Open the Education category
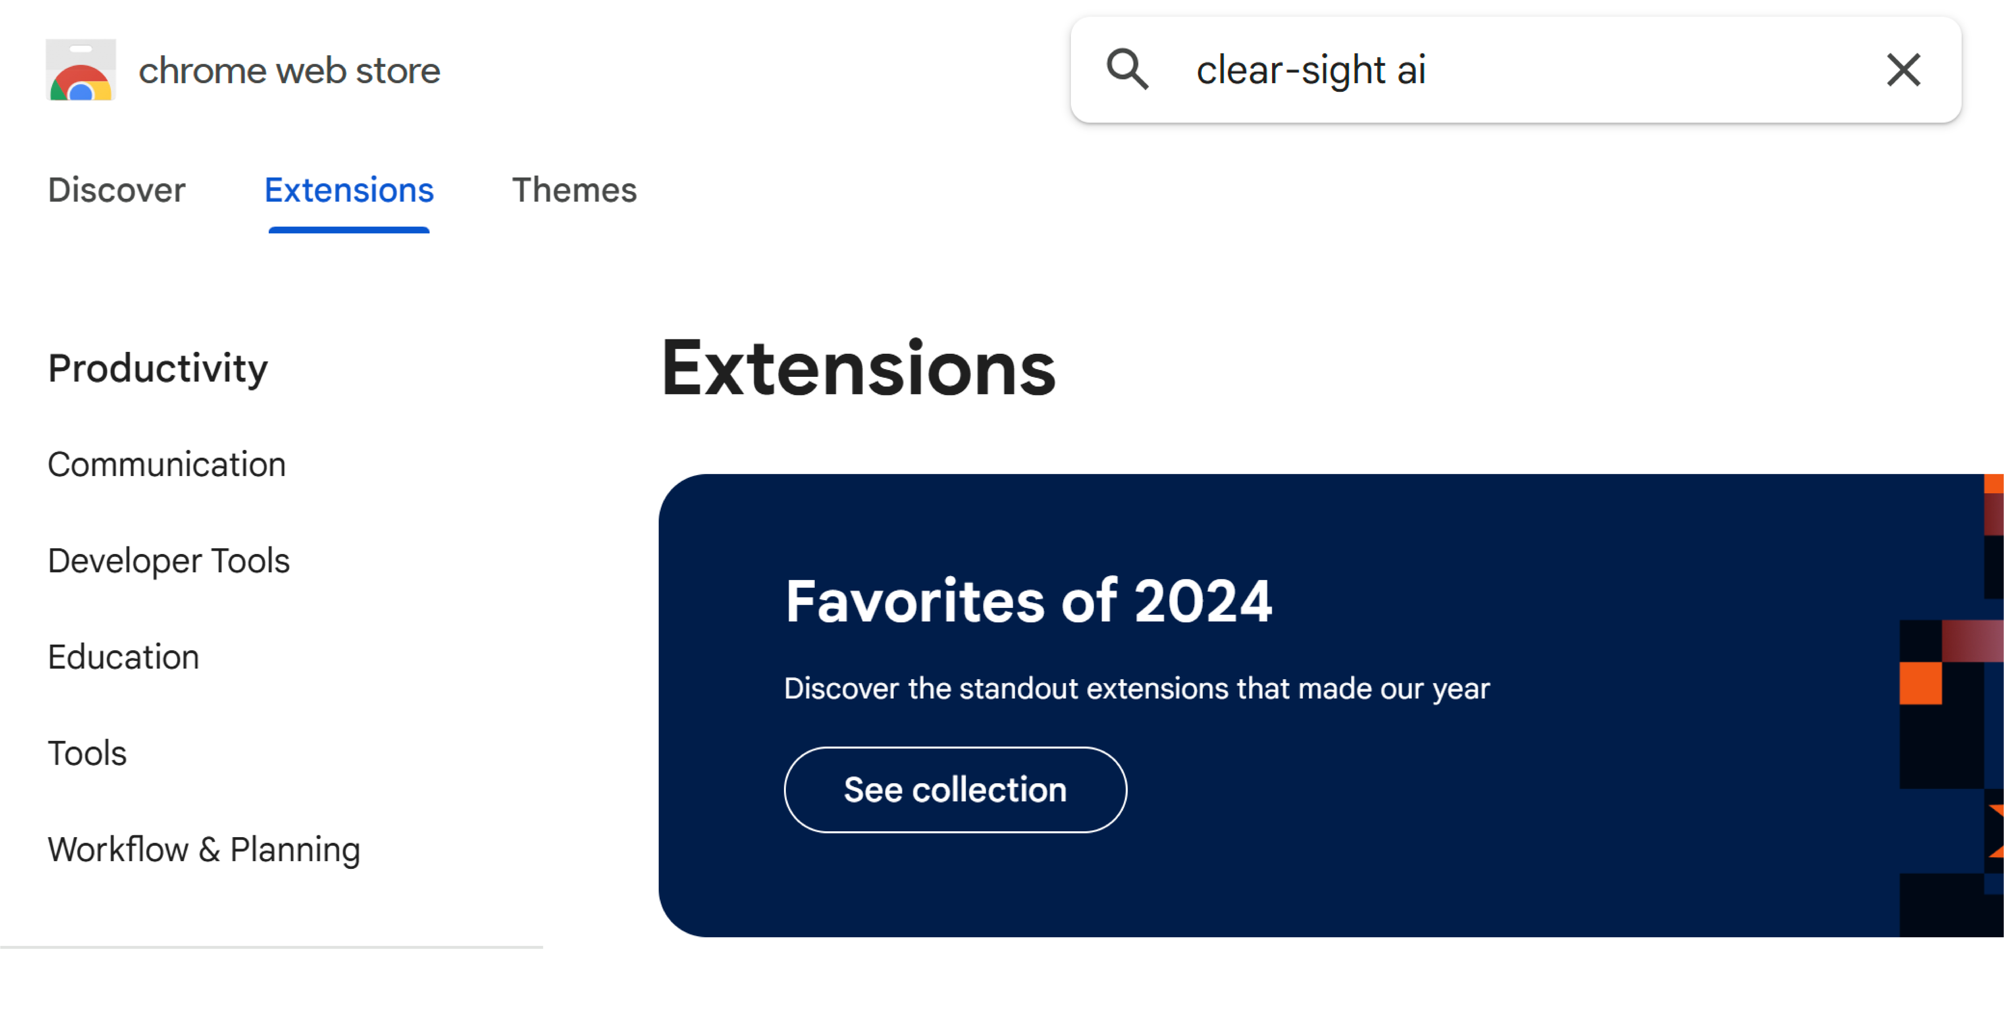 [x=123, y=656]
